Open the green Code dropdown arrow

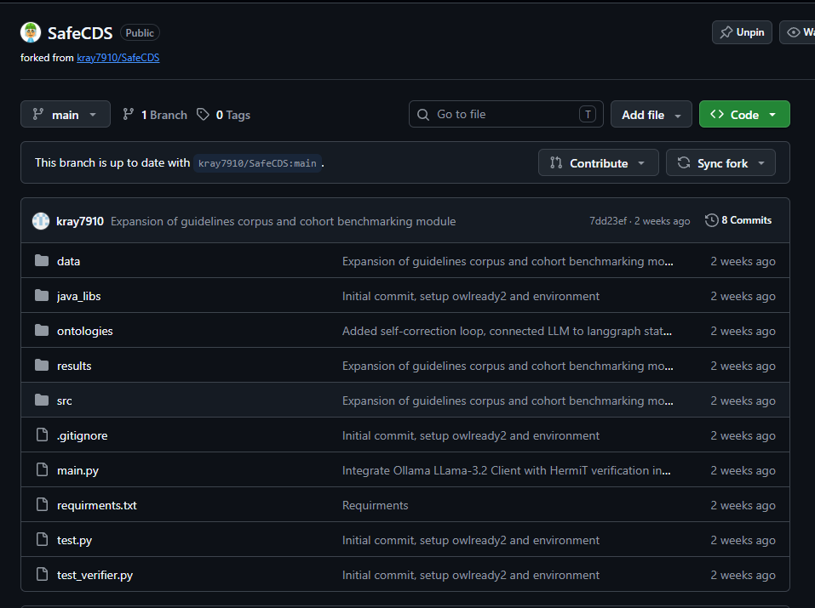pos(772,115)
